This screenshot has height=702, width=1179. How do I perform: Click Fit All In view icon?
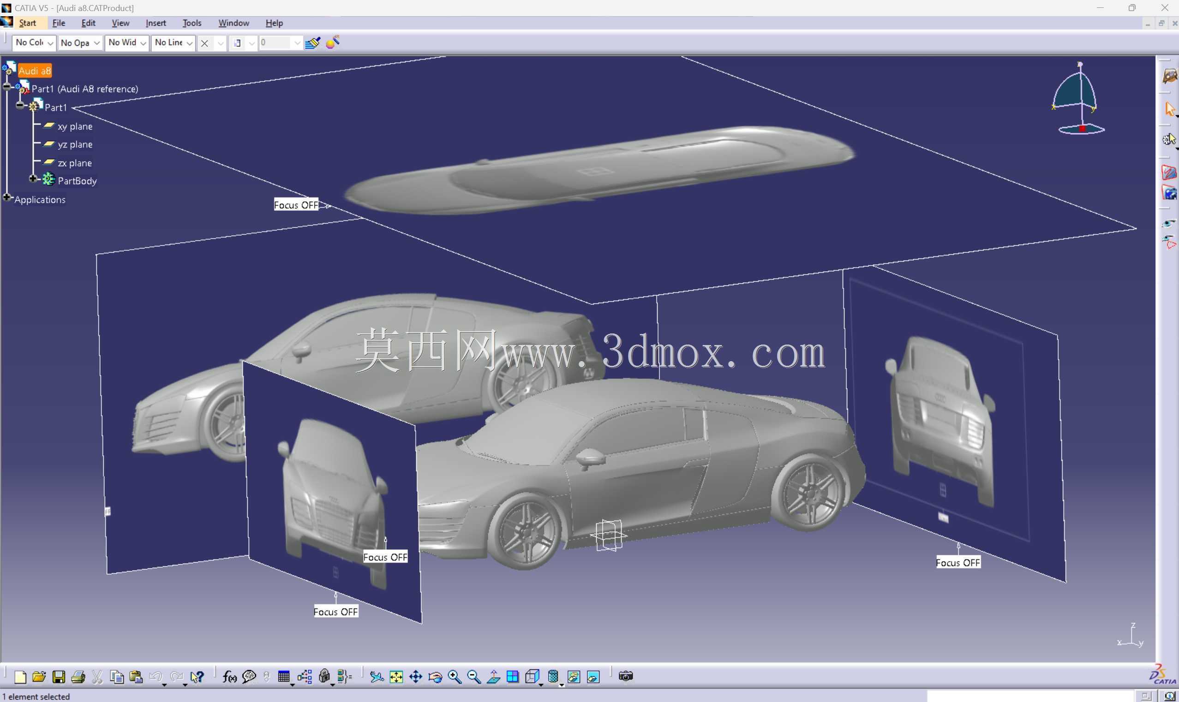pyautogui.click(x=396, y=677)
